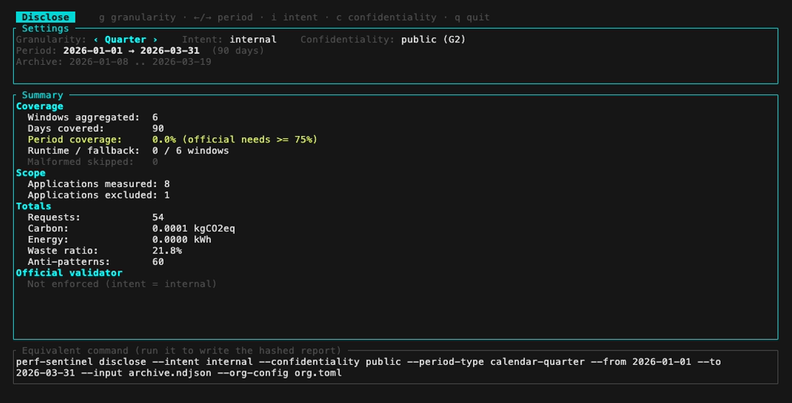Viewport: 792px width, 403px height.
Task: Click the Waste ratio value 21.8%
Action: click(x=167, y=250)
